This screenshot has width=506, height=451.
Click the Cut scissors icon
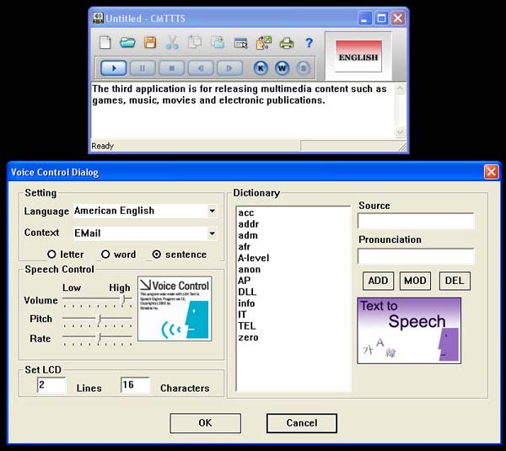(x=172, y=43)
